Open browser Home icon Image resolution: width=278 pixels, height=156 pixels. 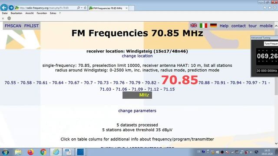click(x=265, y=8)
